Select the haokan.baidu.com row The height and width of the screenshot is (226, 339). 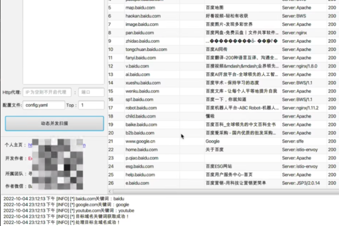(x=223, y=16)
